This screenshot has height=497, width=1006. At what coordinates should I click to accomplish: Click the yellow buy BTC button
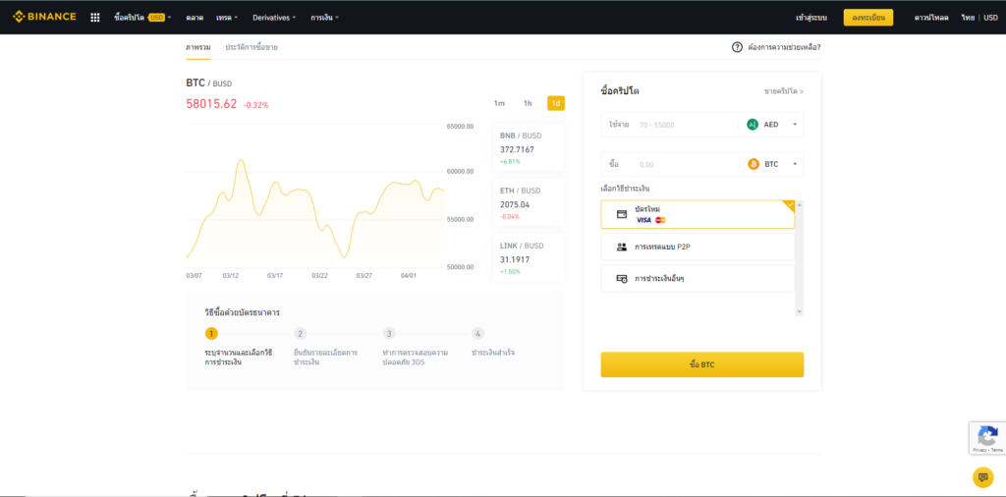click(x=701, y=364)
